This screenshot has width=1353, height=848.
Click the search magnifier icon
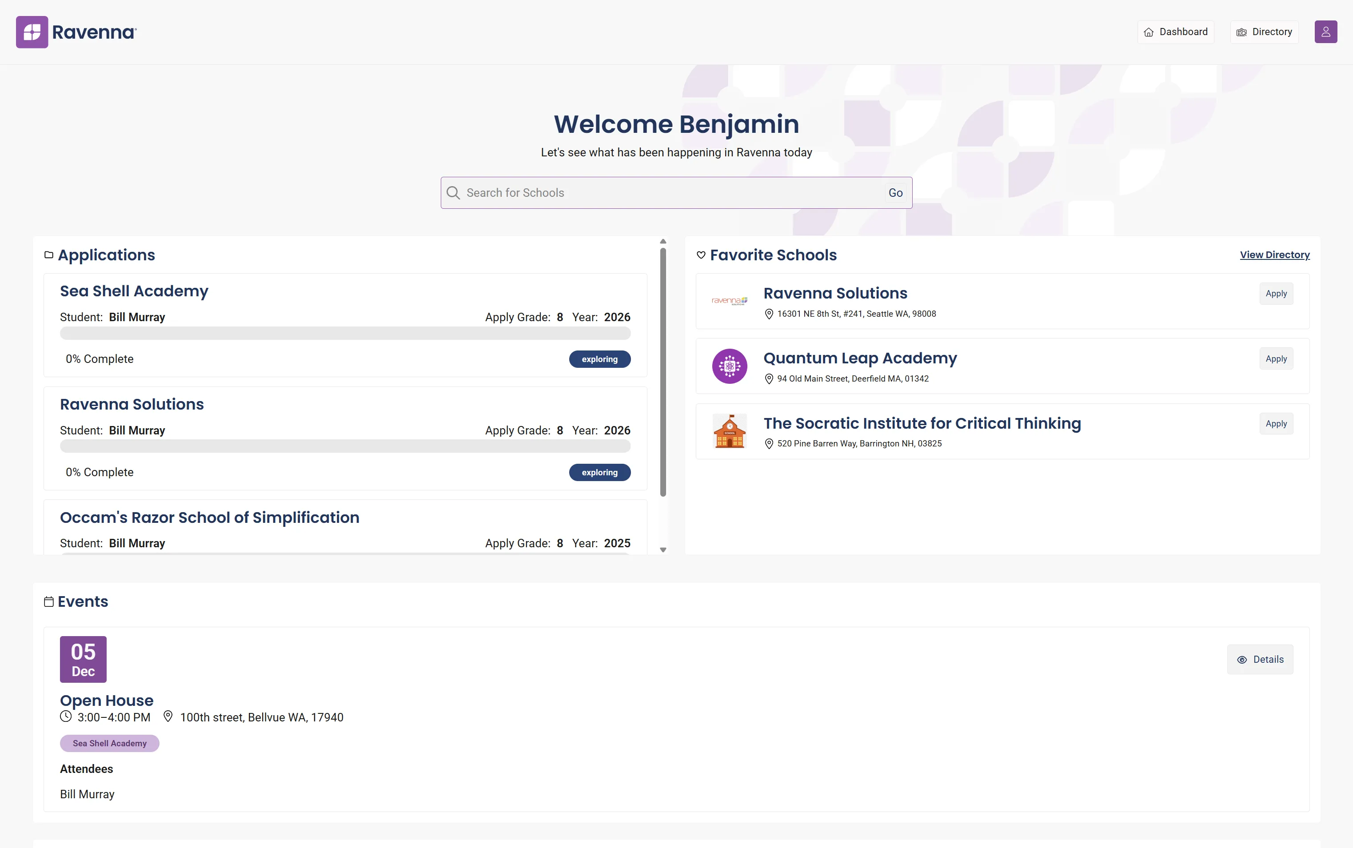tap(453, 192)
